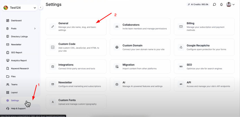
Task: Open the user profile avatar menu
Action: tap(230, 4)
